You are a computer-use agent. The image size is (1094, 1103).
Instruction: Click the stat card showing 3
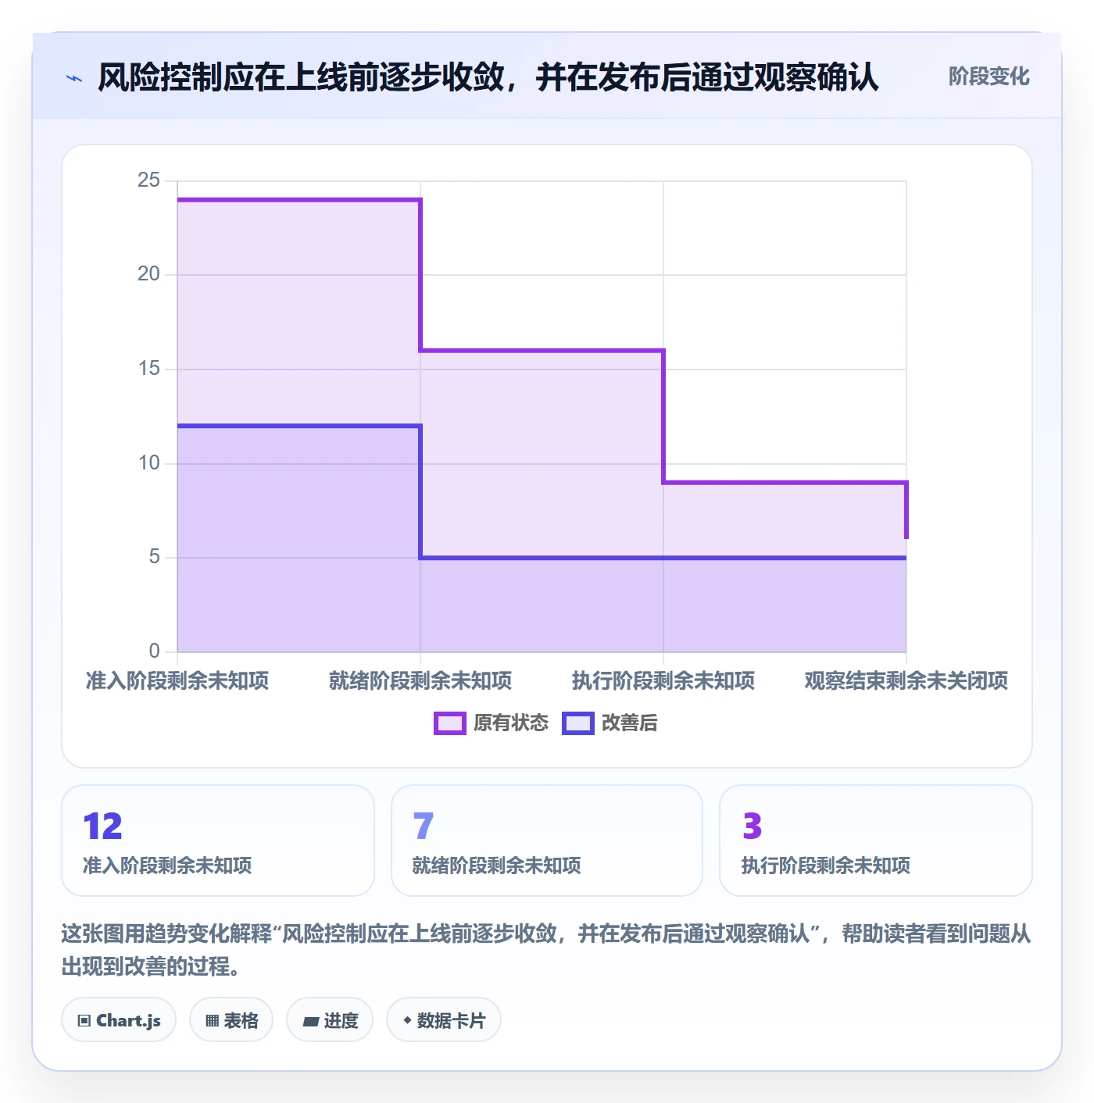876,841
